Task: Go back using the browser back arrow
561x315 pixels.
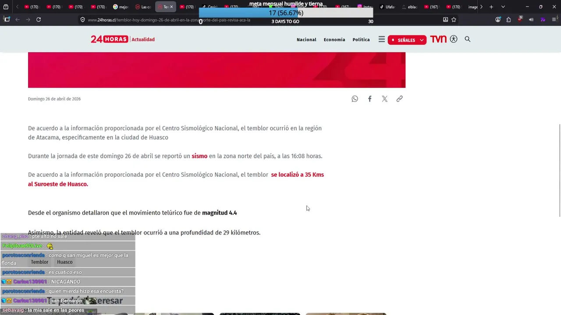Action: [x=18, y=20]
